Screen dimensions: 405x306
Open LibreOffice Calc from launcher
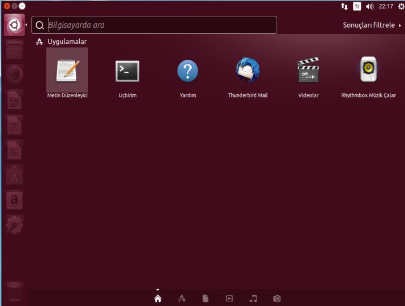pyautogui.click(x=15, y=125)
